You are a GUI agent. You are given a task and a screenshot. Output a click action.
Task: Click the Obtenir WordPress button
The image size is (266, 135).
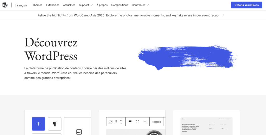(x=247, y=5)
